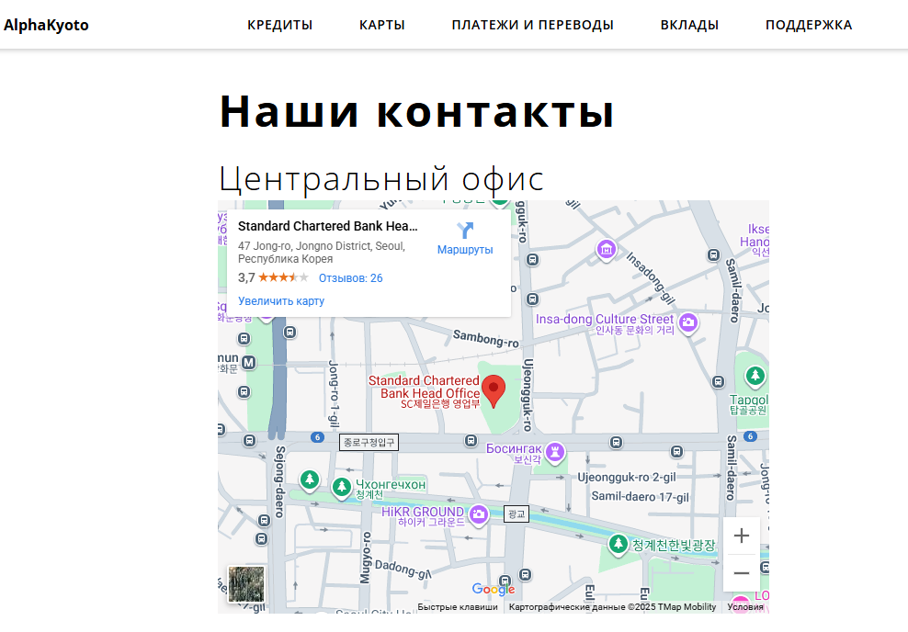Click the Чхонгечхон park tree icon
This screenshot has width=908, height=632.
pos(342,486)
